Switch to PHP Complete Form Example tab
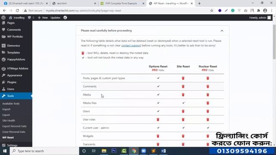The height and width of the screenshot is (155, 276). click(122, 3)
